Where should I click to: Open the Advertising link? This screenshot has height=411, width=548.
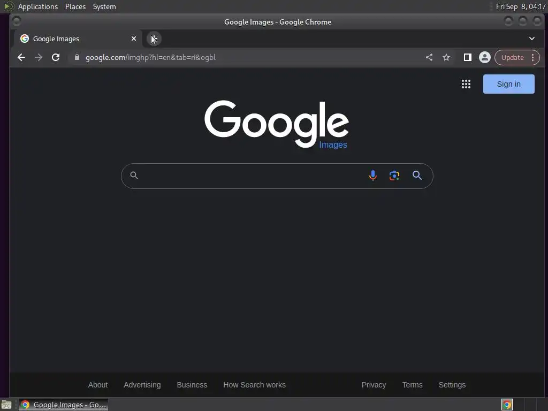coord(142,385)
